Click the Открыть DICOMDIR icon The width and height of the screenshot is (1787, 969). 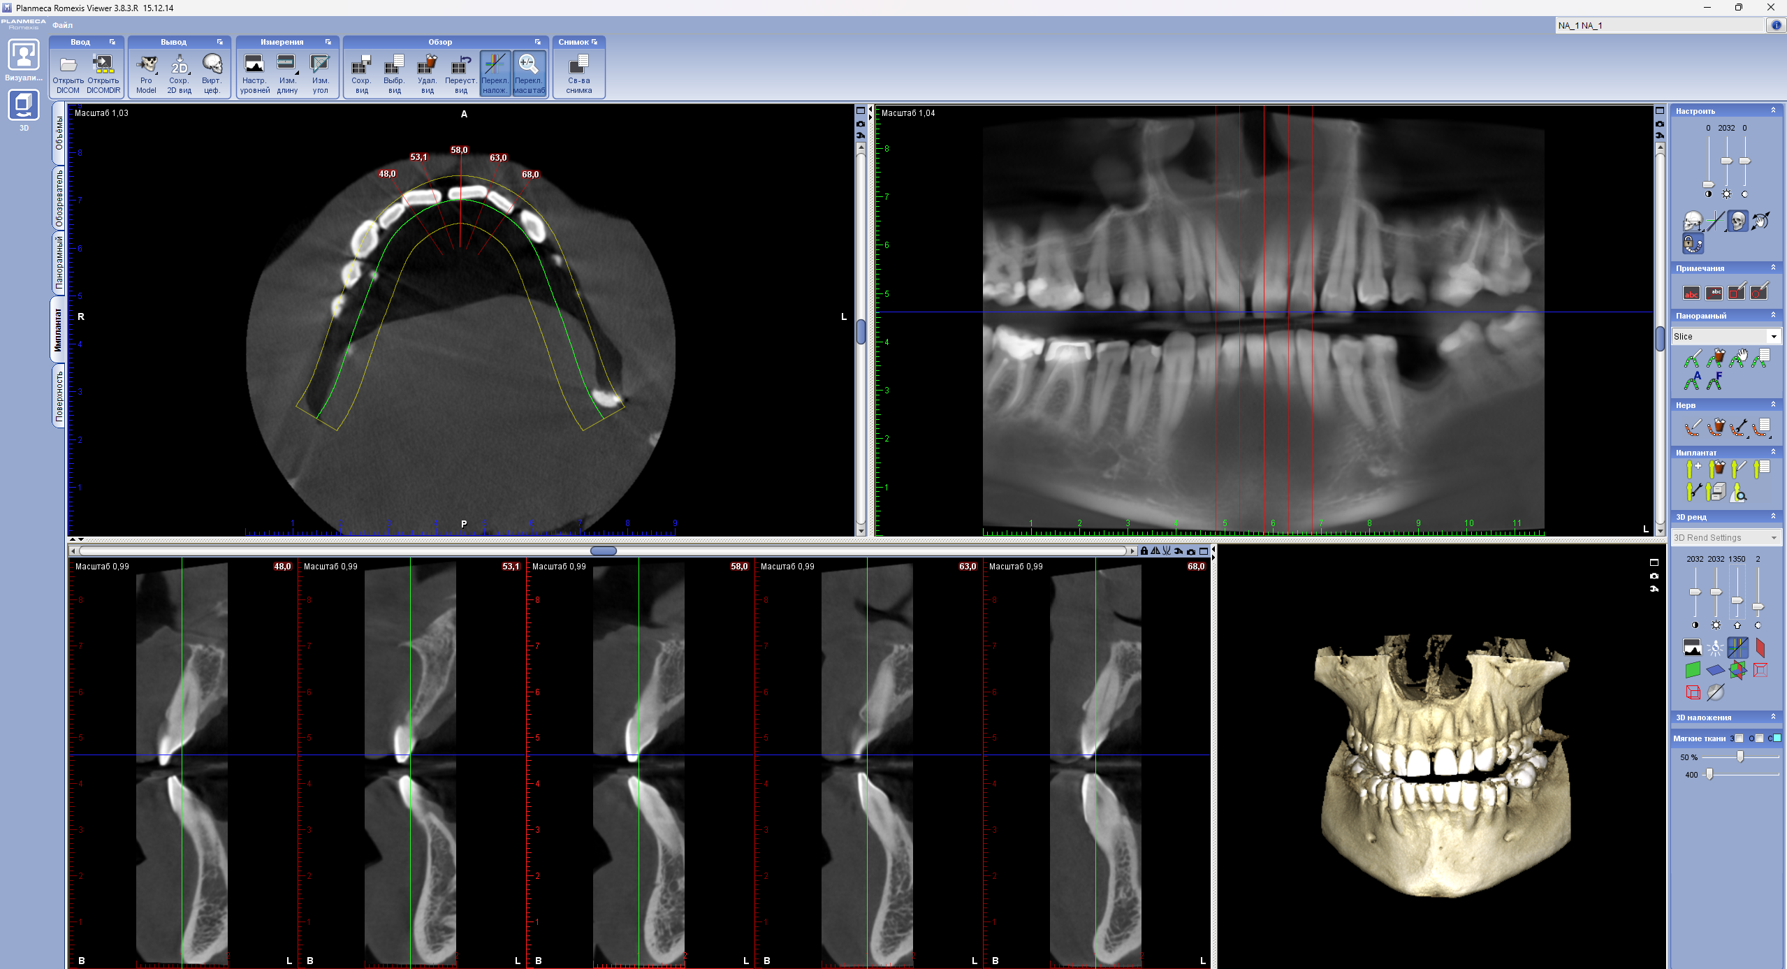point(103,74)
